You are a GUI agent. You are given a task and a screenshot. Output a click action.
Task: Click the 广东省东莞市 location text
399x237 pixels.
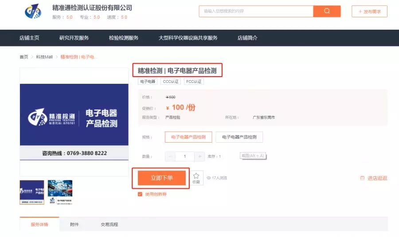point(264,117)
